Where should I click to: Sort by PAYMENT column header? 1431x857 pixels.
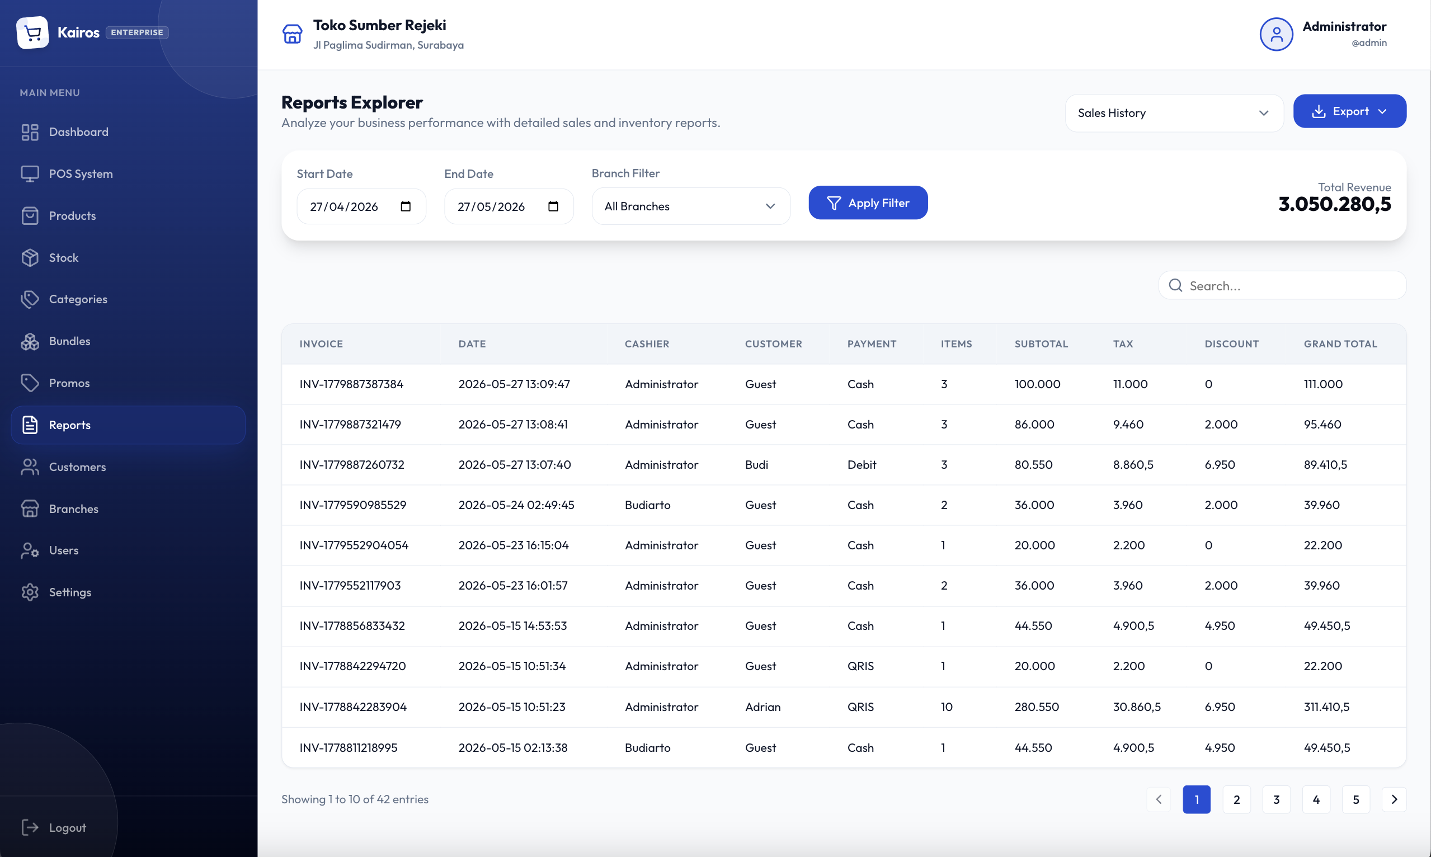click(872, 343)
